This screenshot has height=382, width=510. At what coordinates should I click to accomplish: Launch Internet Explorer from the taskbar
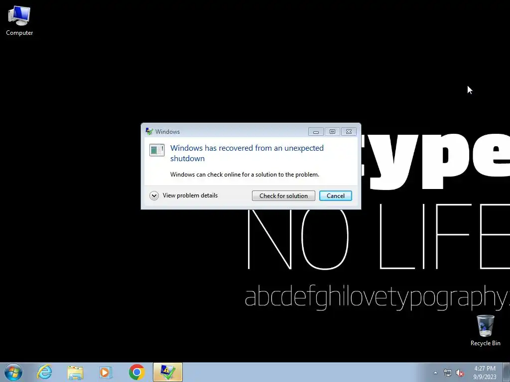44,372
